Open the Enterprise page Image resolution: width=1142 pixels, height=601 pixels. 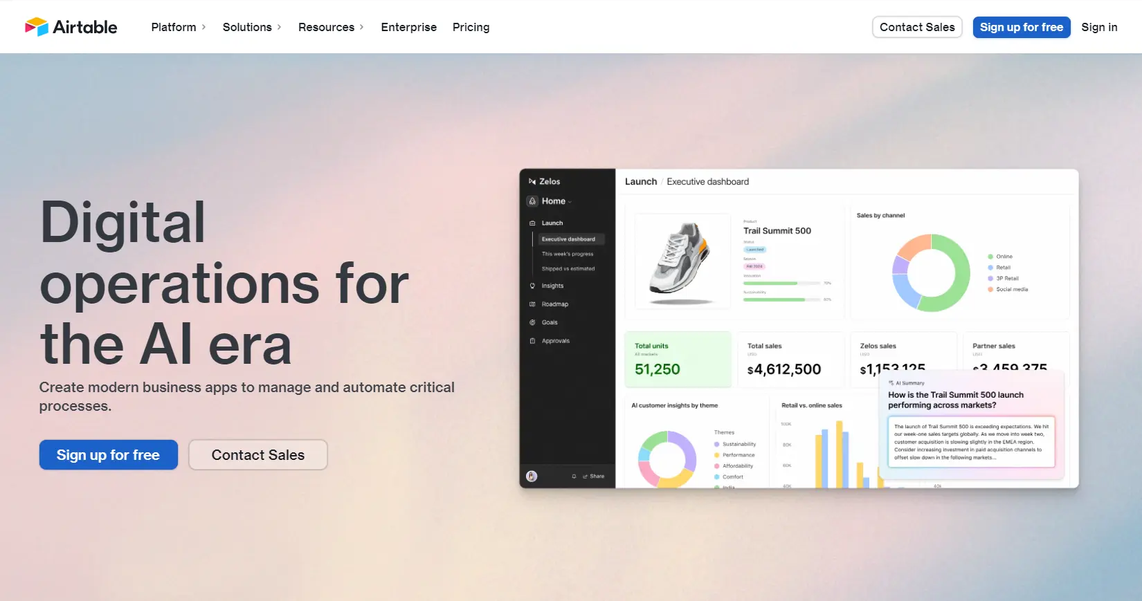(x=409, y=27)
